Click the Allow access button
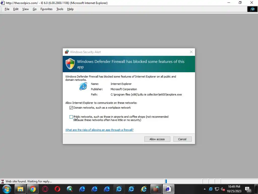The image size is (258, 194). coord(157,139)
